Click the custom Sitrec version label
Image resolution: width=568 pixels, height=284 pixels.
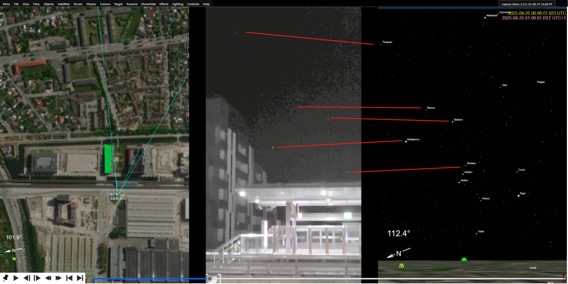coord(527,4)
